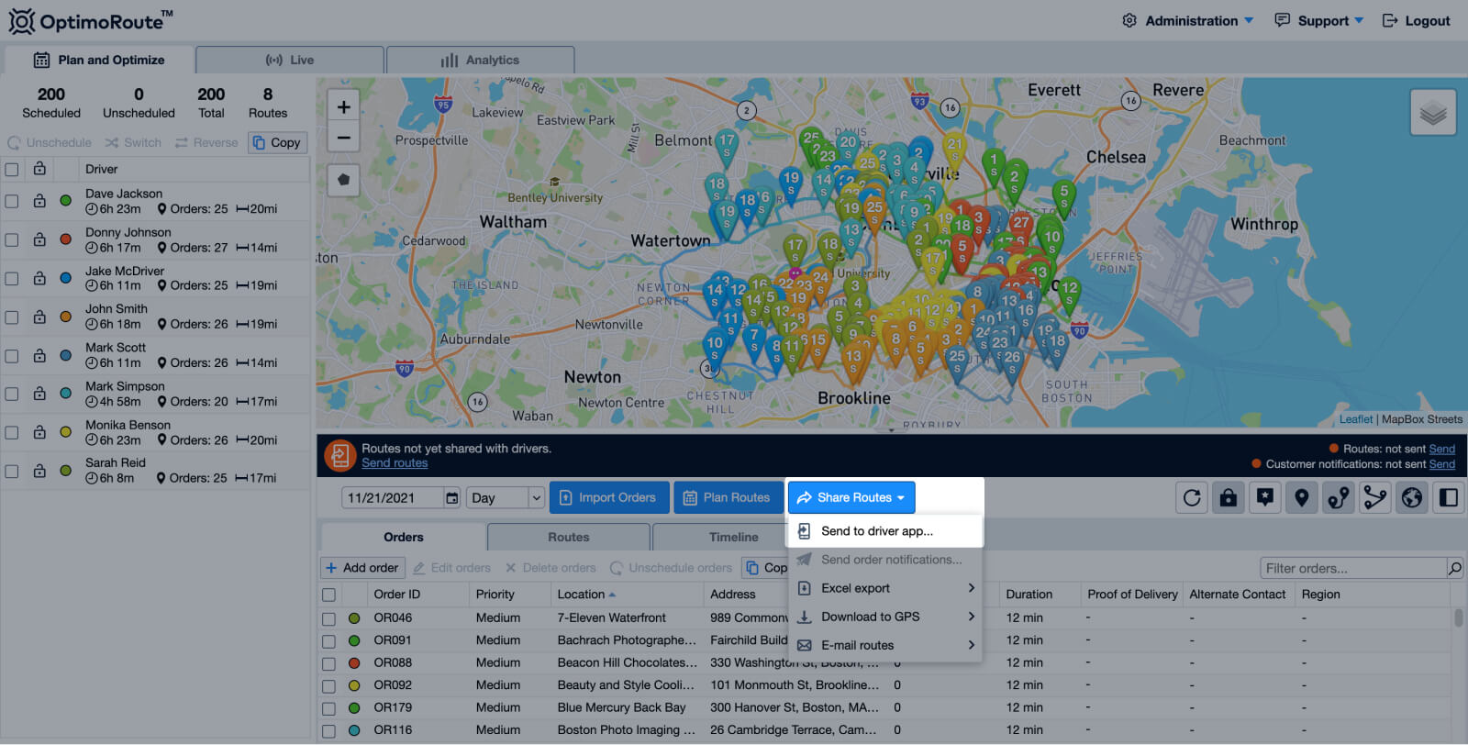Screen dimensions: 1468x745
Task: Expand the Excel export submenu
Action: (x=884, y=588)
